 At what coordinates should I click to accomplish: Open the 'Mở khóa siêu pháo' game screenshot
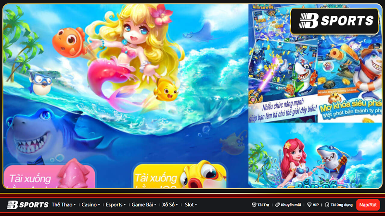coord(350,78)
